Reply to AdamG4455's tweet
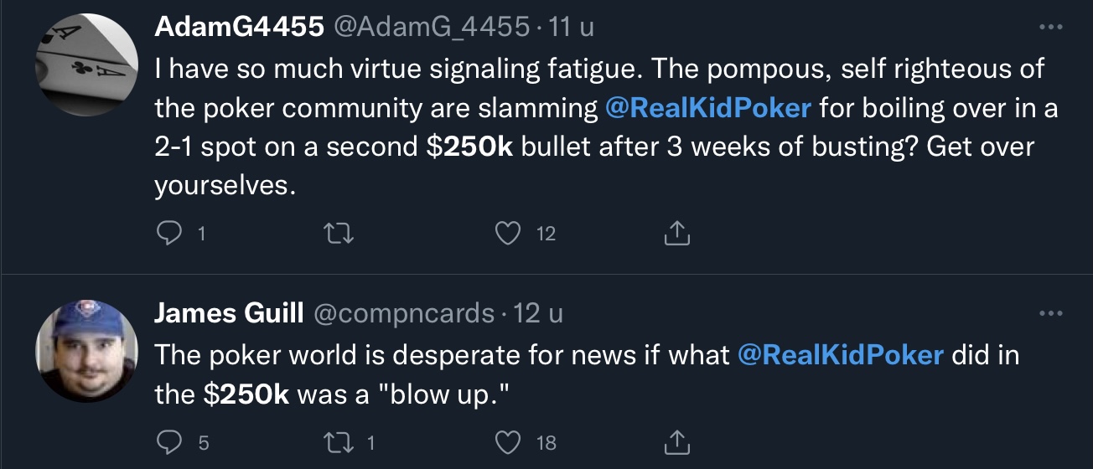 click(x=168, y=234)
